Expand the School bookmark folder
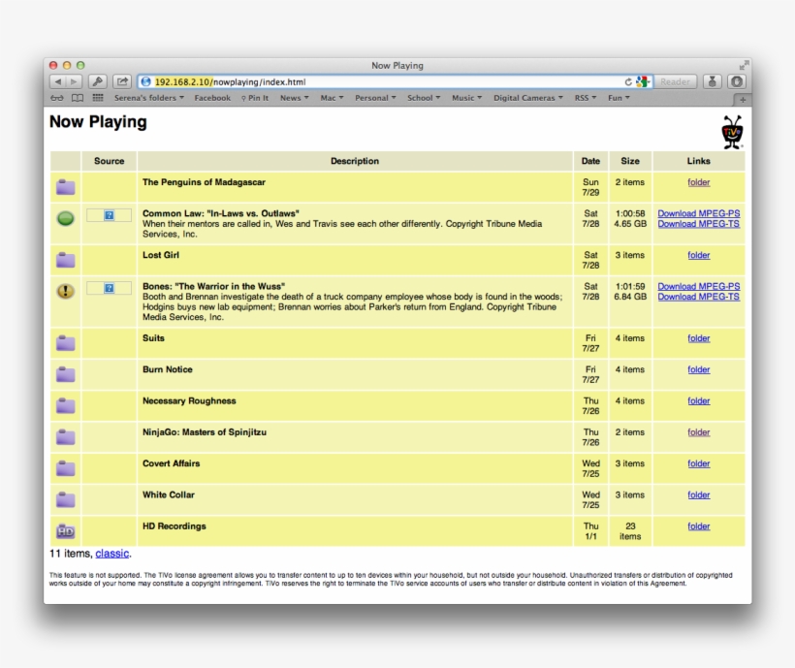Image resolution: width=795 pixels, height=668 pixels. 423,98
